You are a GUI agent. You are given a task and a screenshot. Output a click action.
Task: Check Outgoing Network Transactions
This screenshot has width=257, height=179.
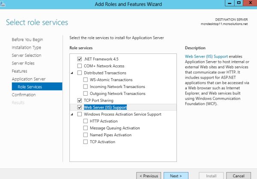pyautogui.click(x=86, y=94)
